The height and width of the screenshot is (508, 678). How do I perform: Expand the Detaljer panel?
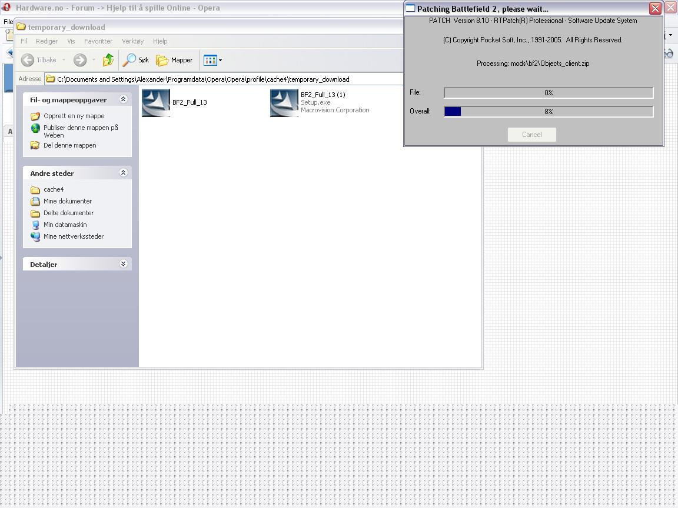click(123, 264)
